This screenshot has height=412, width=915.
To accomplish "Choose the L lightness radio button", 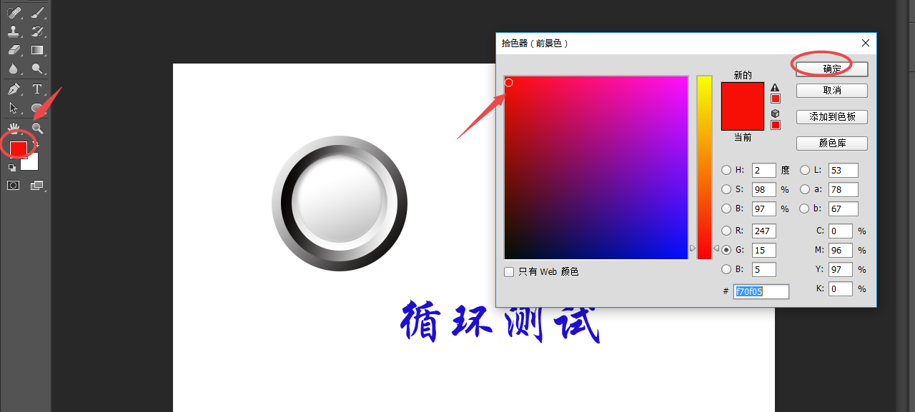I will click(805, 170).
